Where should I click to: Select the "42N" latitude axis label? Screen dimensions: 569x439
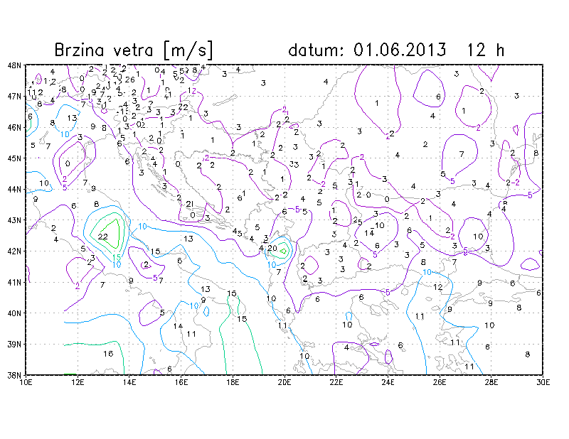(x=14, y=251)
